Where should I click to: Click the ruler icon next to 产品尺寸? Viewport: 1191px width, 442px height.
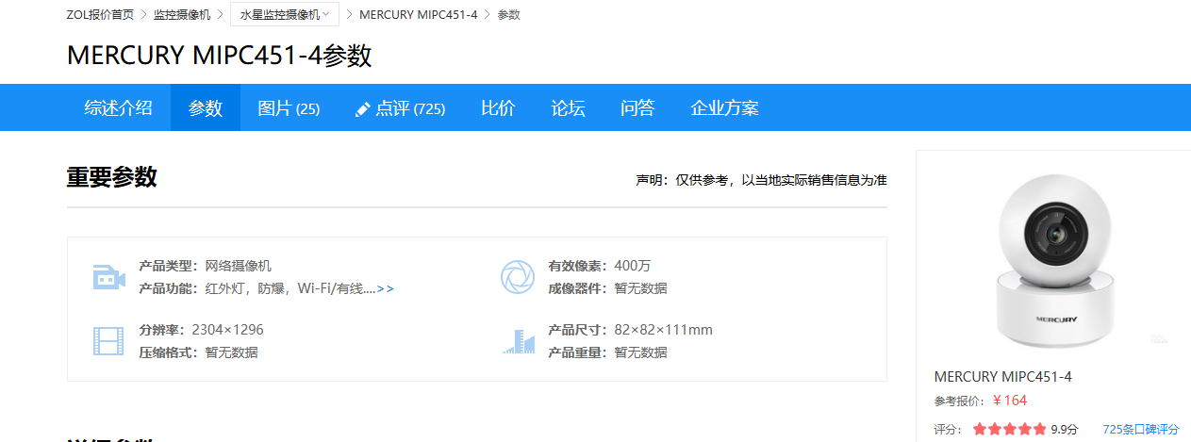pyautogui.click(x=518, y=341)
